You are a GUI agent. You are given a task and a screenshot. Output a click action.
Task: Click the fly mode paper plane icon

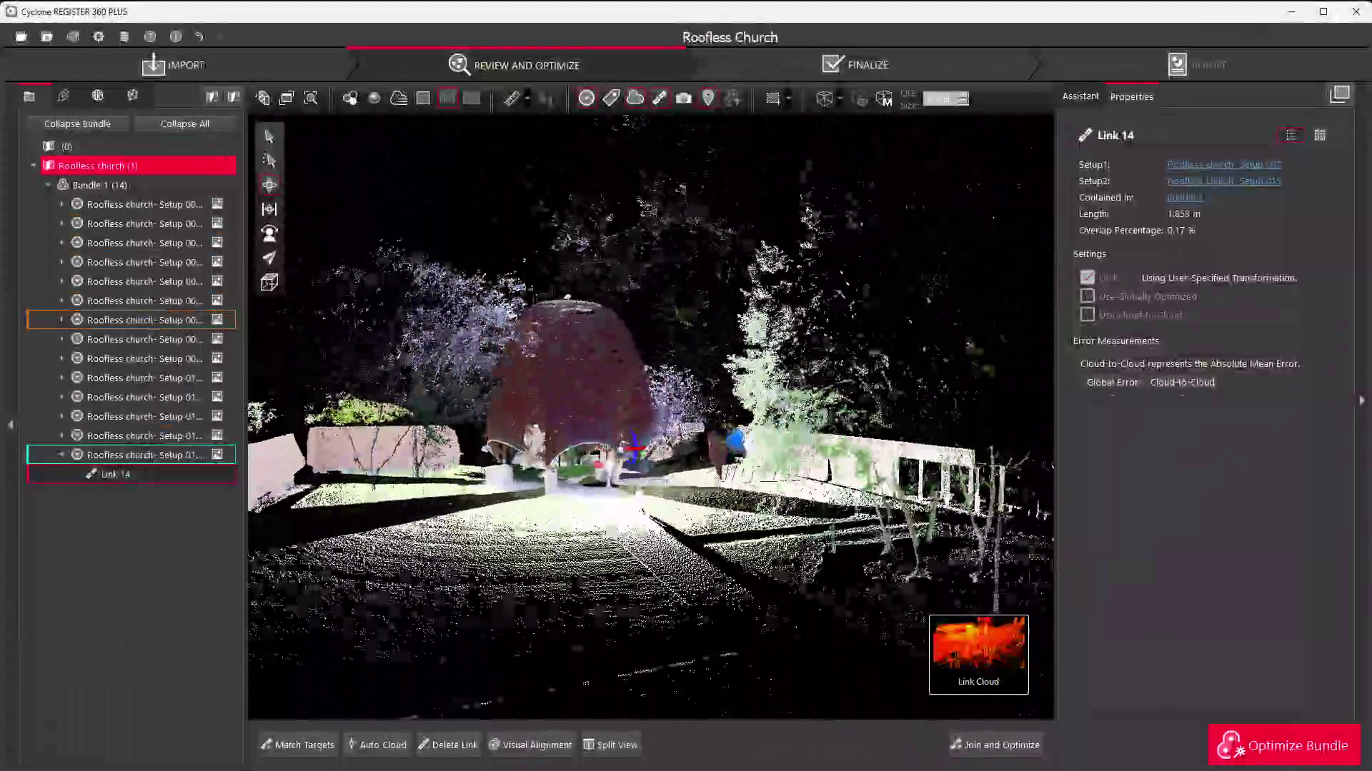coord(269,258)
